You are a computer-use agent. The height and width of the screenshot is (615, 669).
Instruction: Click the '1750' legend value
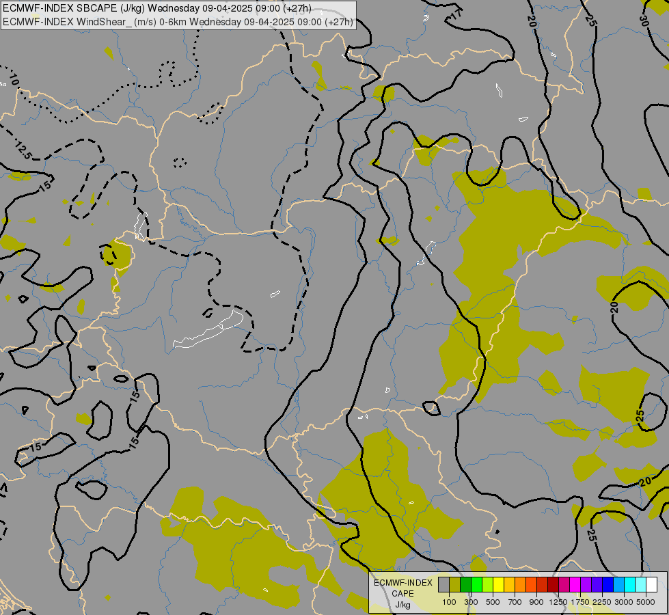580,602
